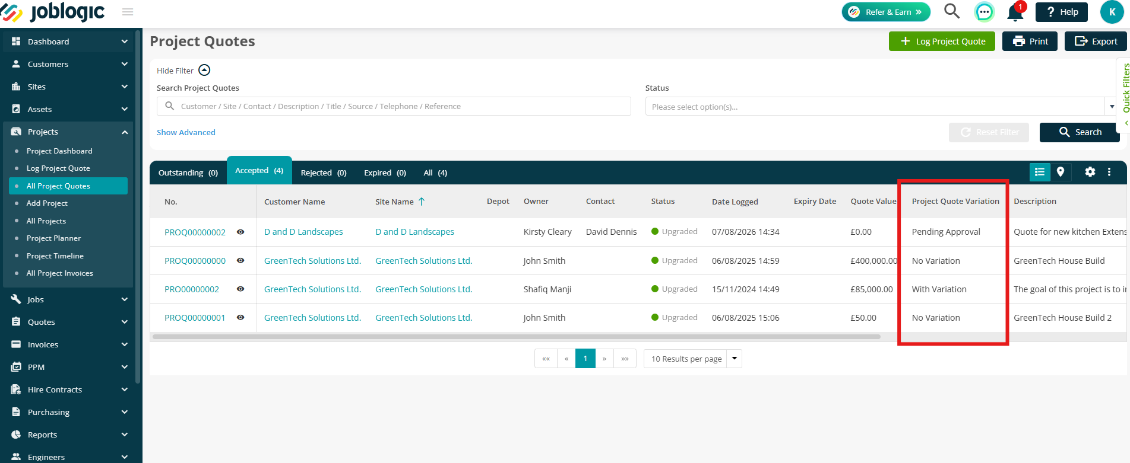Click the Log Project Quote button

tap(942, 41)
